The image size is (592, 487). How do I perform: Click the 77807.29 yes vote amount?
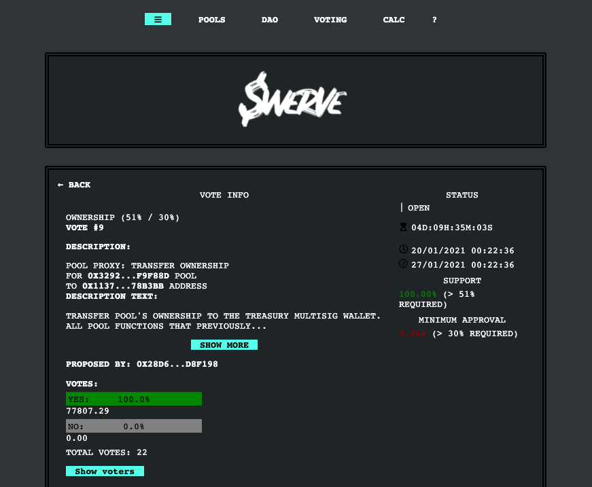[x=88, y=411]
